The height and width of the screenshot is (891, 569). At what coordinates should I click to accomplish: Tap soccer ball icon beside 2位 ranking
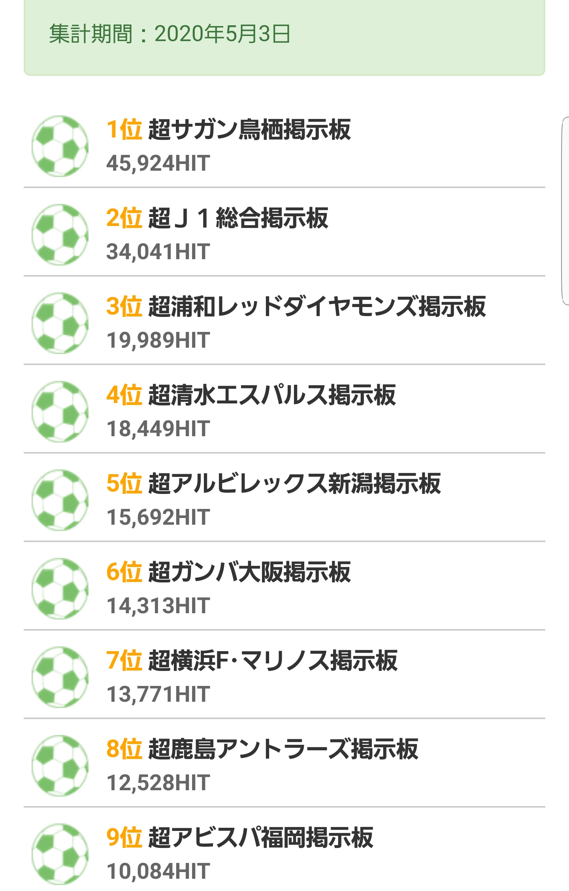[x=60, y=235]
